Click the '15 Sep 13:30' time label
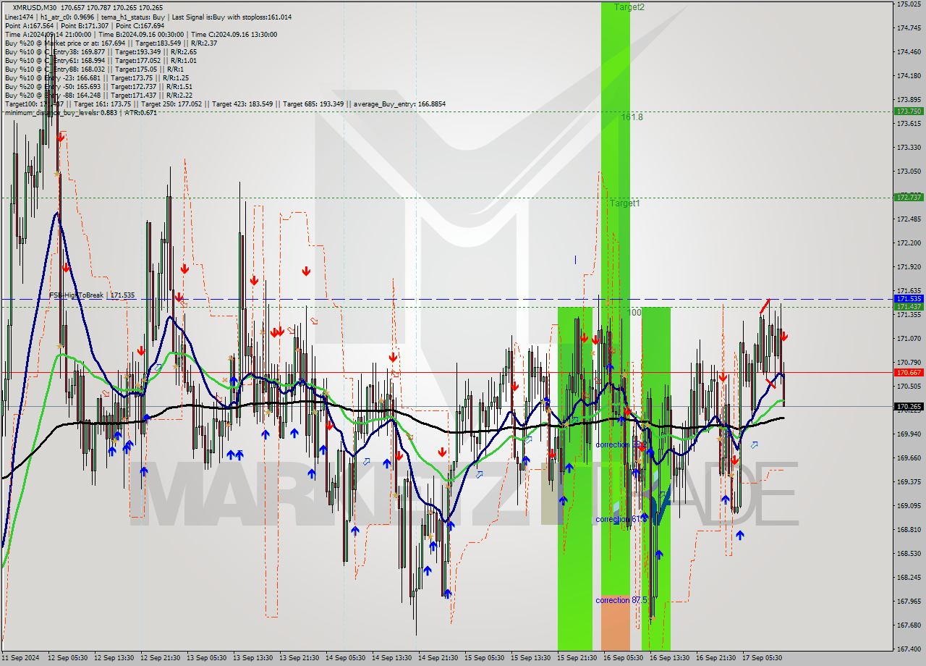Viewport: 926px width, 666px height. click(x=530, y=657)
